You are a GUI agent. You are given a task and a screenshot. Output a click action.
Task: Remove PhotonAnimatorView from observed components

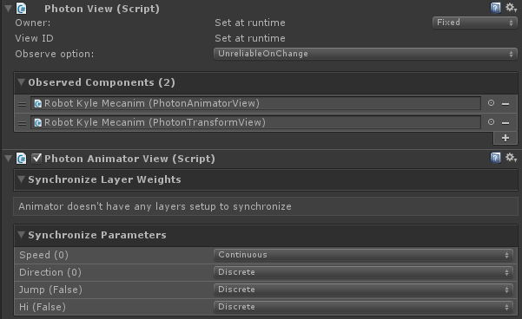[x=505, y=104]
